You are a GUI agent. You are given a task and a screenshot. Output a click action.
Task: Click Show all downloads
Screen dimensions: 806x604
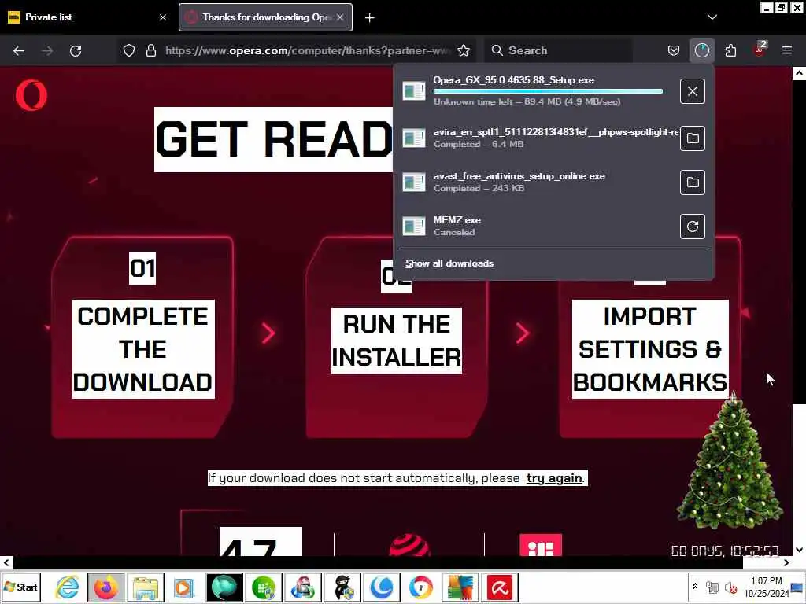coord(449,263)
